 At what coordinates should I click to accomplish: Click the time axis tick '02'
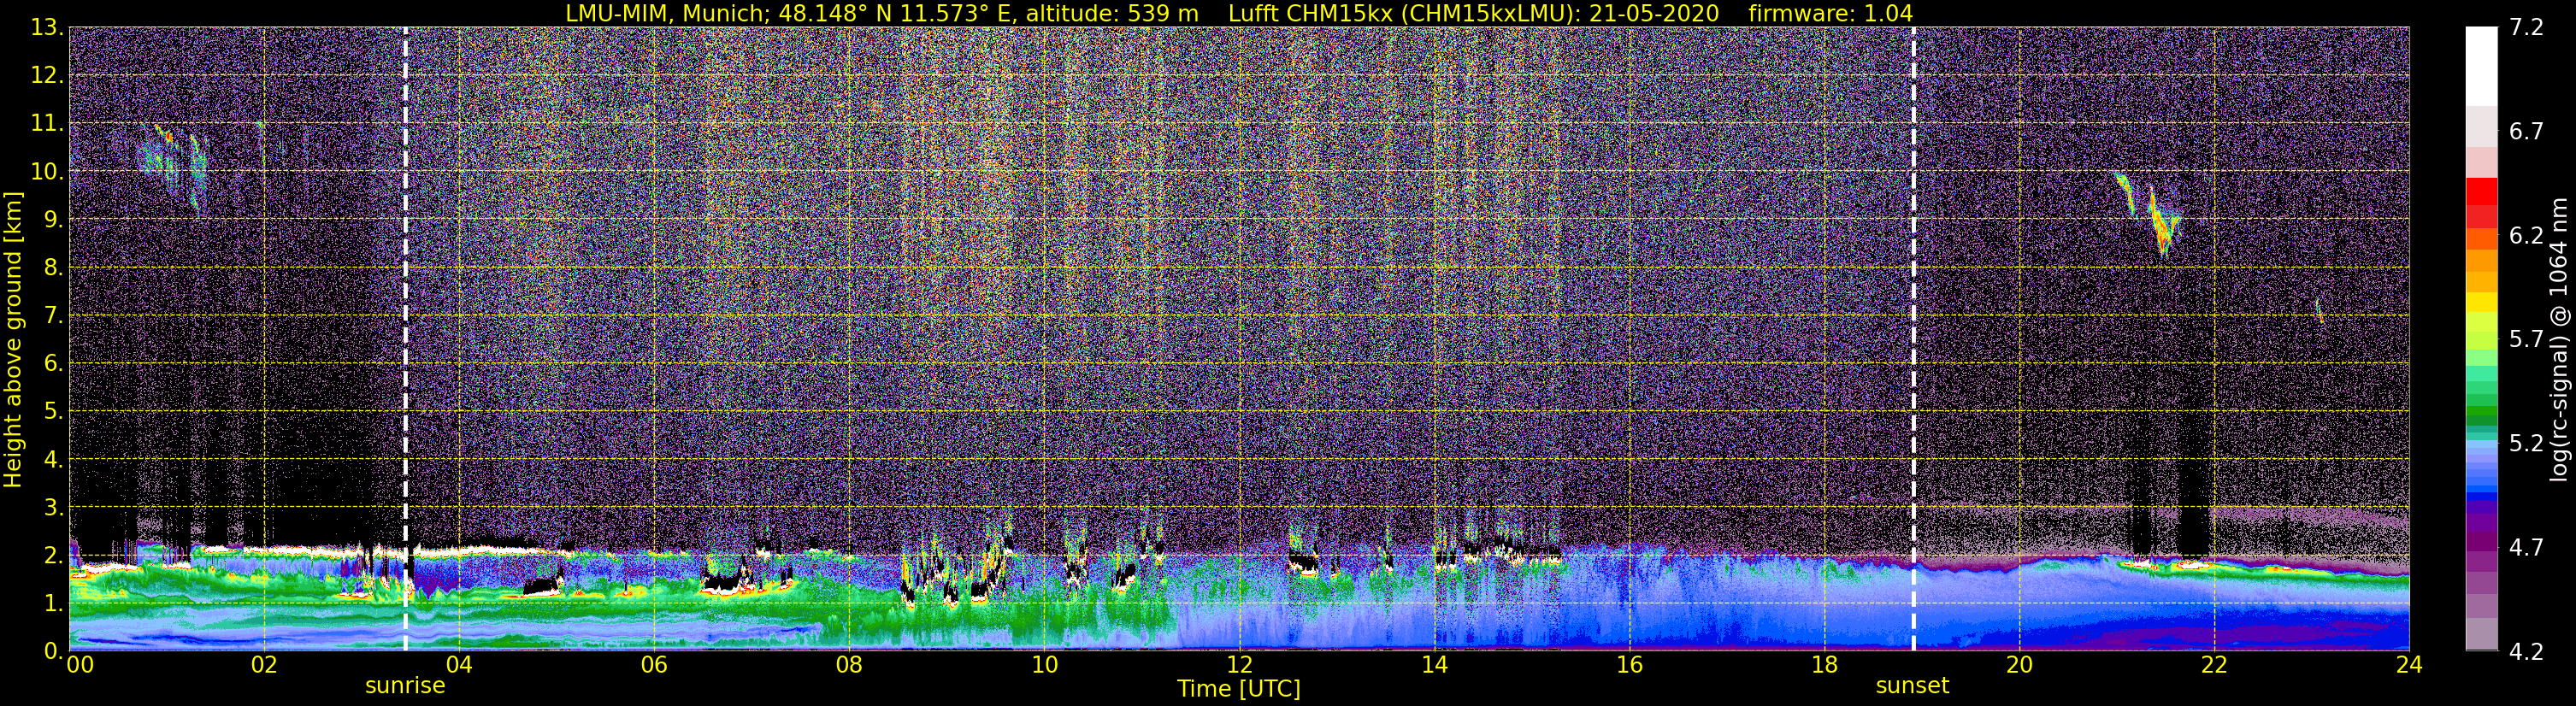pos(264,665)
